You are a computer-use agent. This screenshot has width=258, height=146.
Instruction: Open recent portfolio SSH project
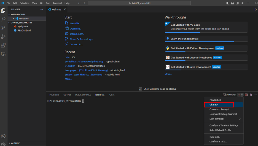click(84, 62)
